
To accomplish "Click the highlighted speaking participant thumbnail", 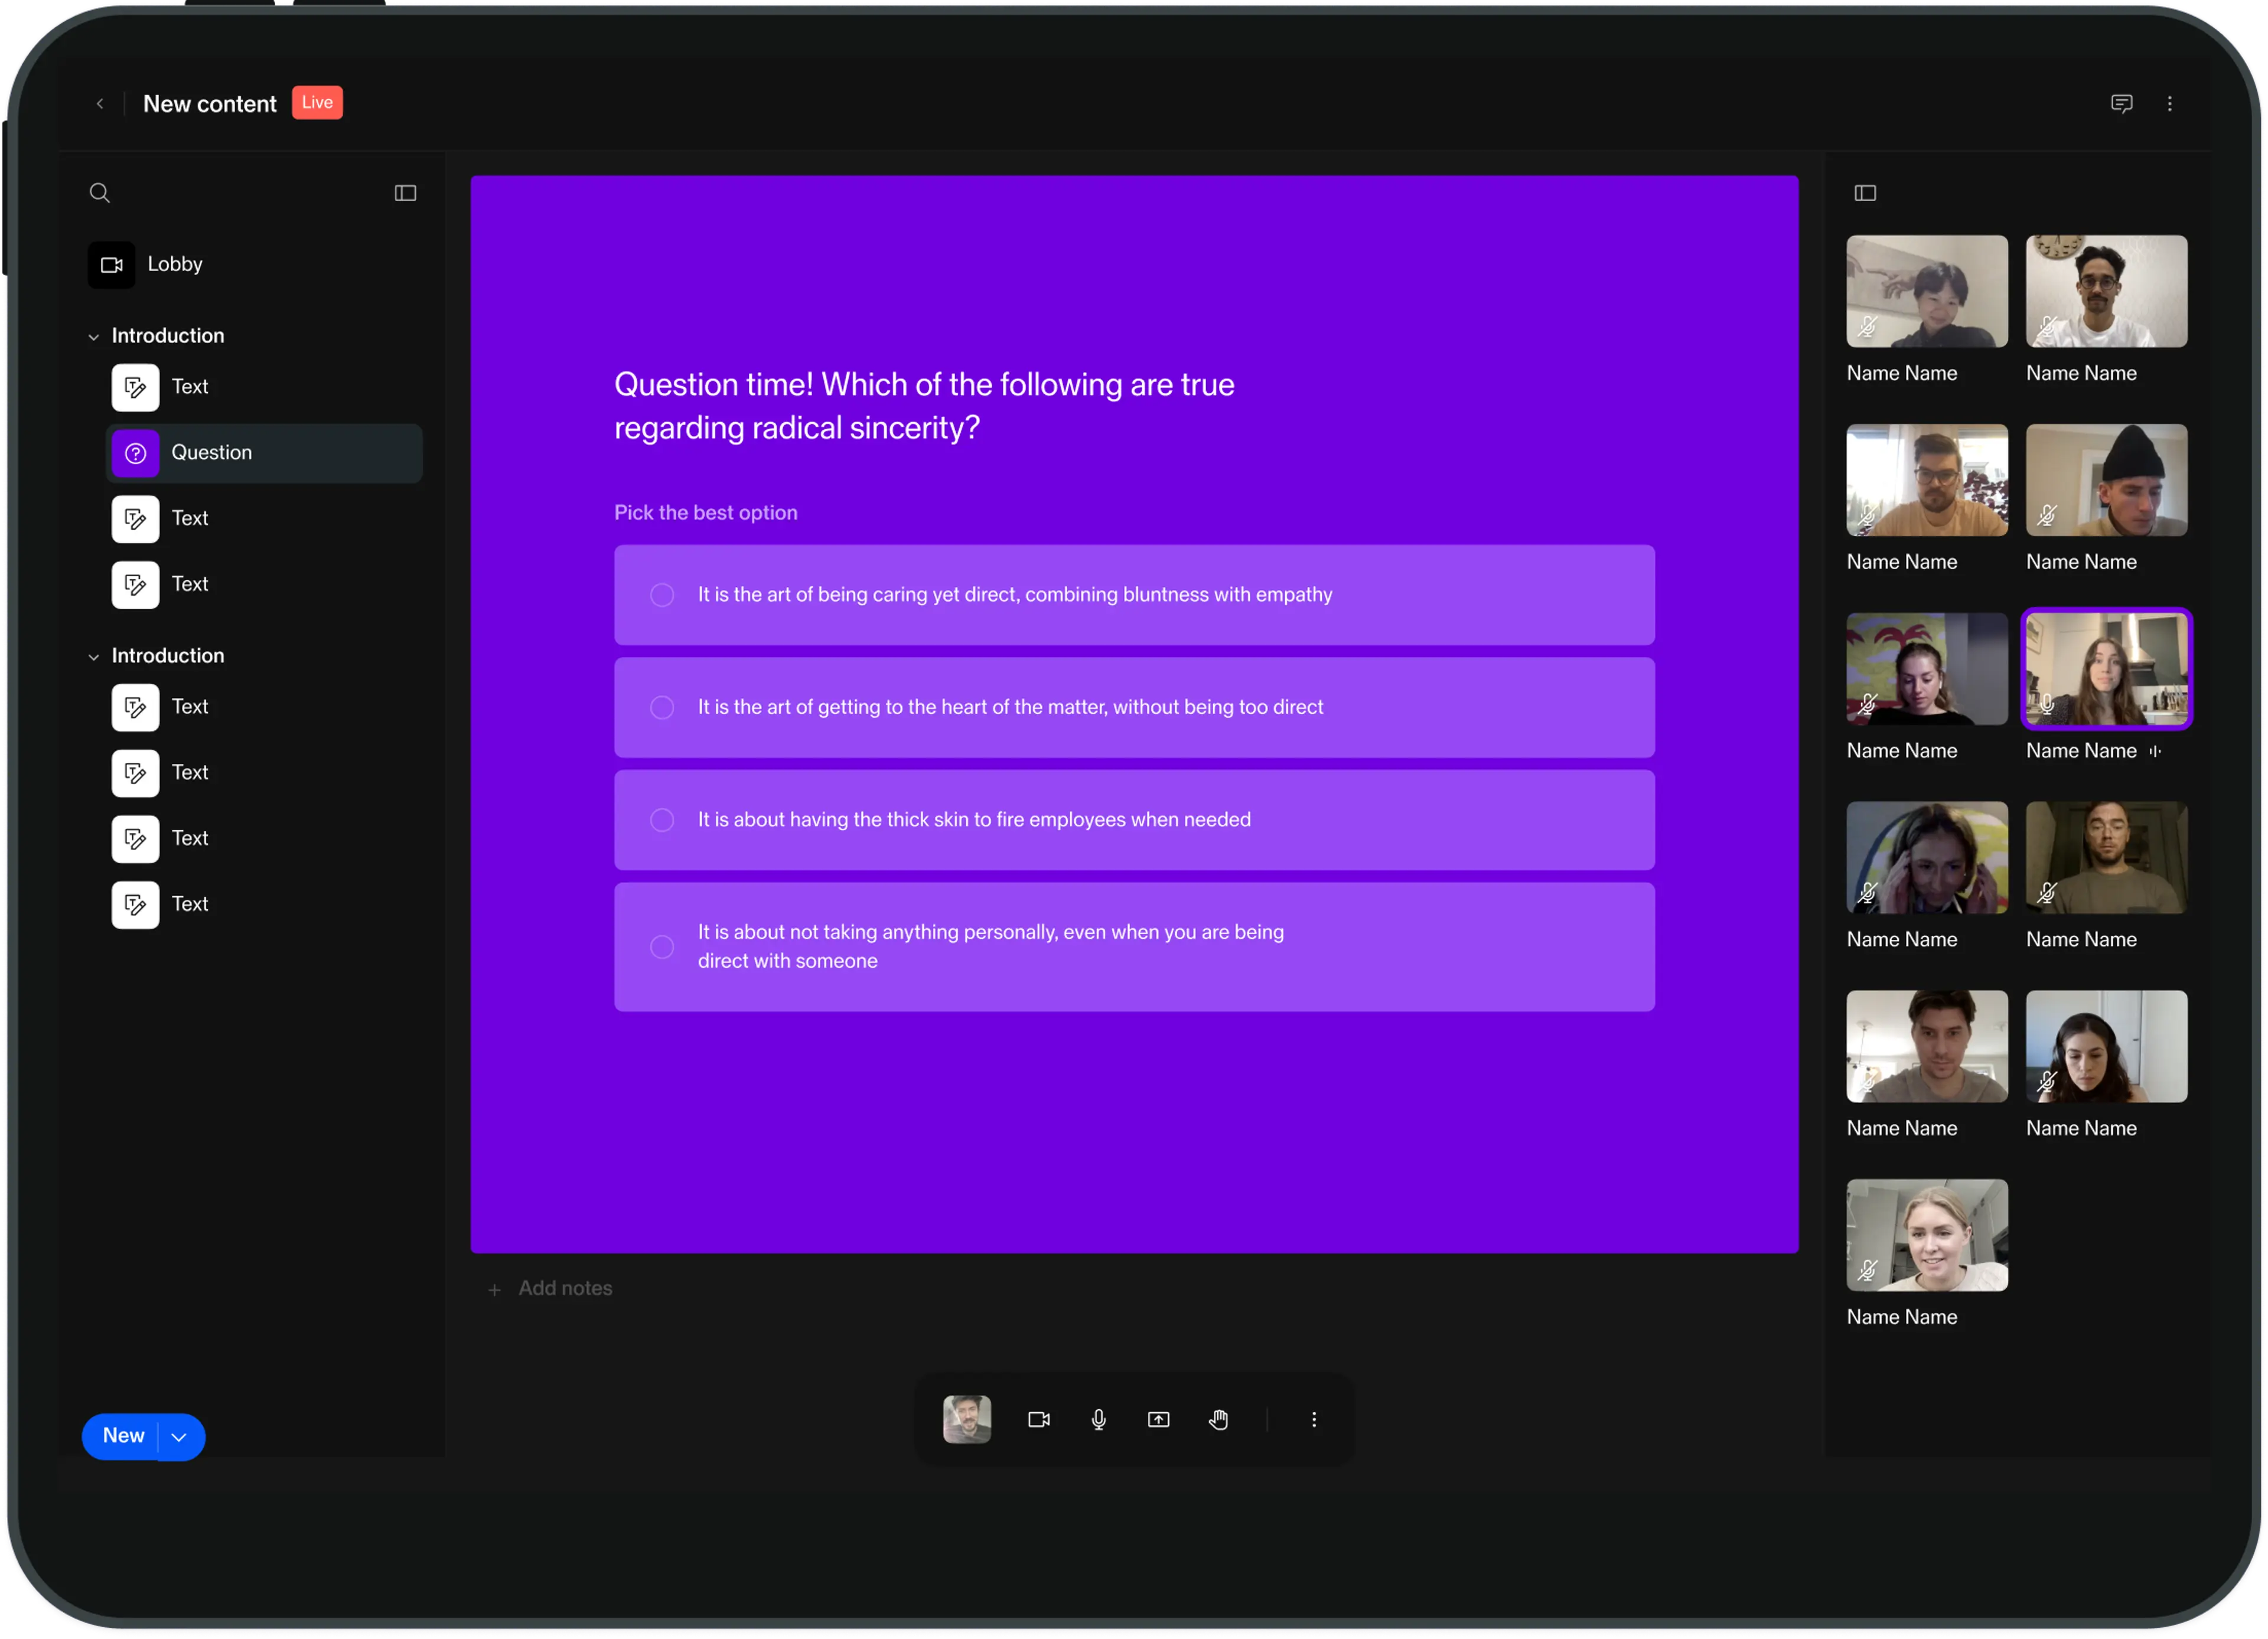I will 2106,668.
